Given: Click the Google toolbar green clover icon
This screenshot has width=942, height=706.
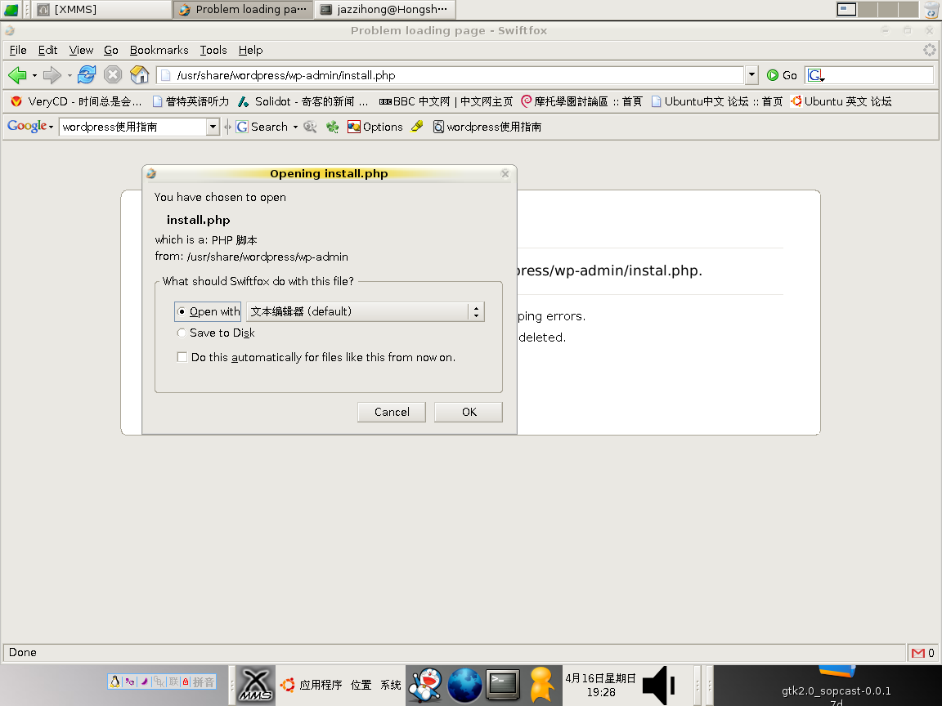Looking at the screenshot, I should point(332,127).
